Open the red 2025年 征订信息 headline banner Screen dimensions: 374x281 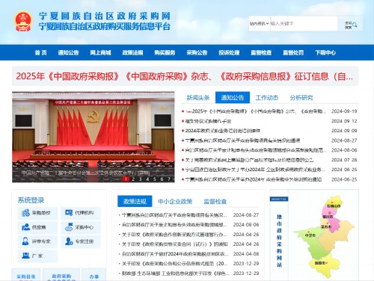[x=185, y=76]
